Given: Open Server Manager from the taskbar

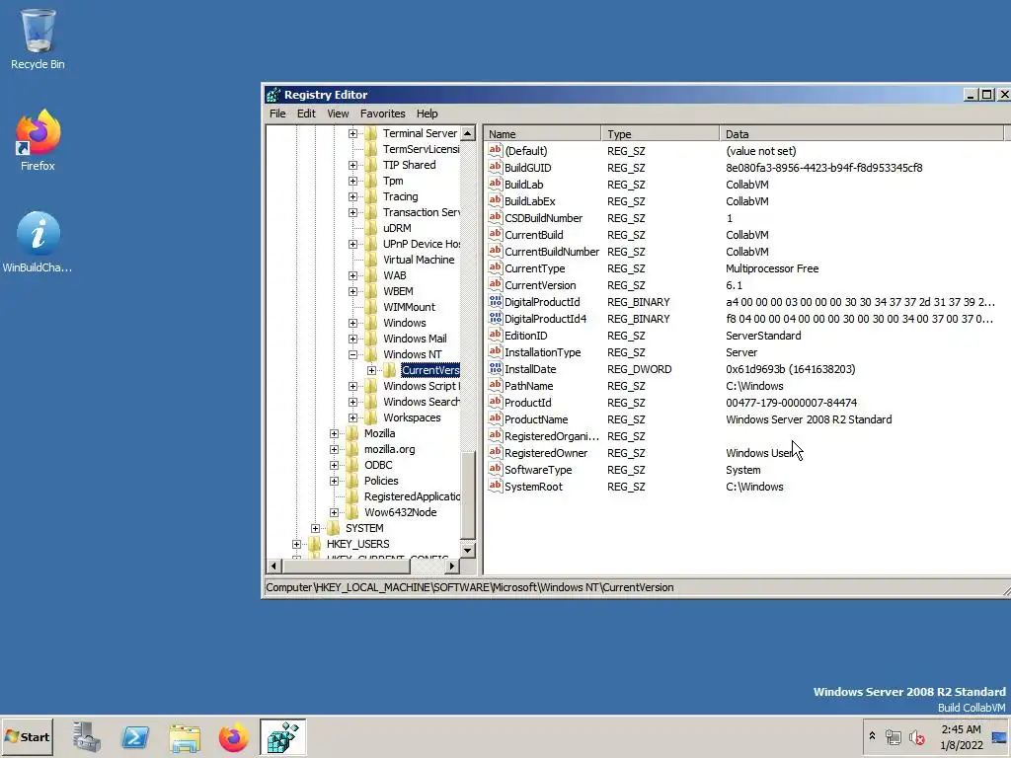Looking at the screenshot, I should point(87,736).
